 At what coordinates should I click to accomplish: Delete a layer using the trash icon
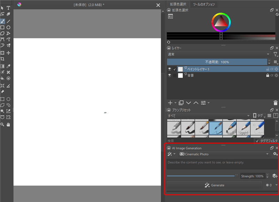(275, 102)
